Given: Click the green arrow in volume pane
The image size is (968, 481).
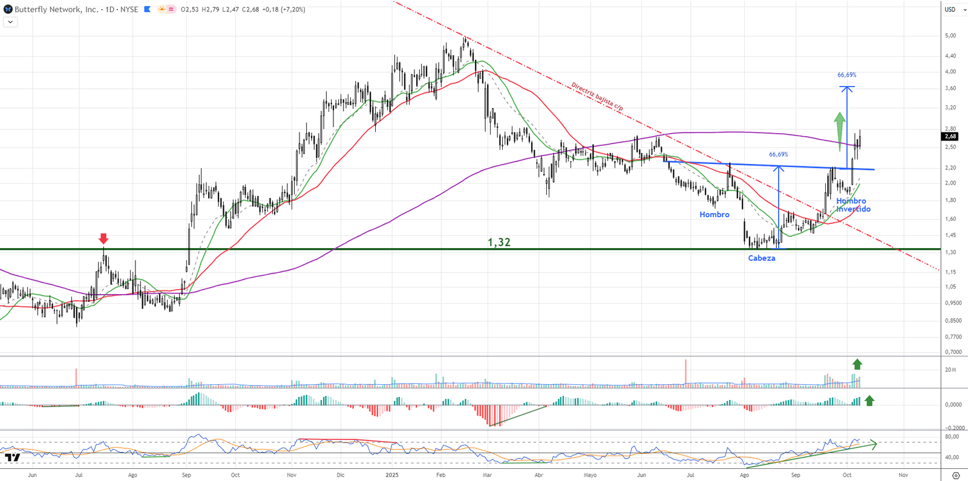Looking at the screenshot, I should (x=857, y=364).
